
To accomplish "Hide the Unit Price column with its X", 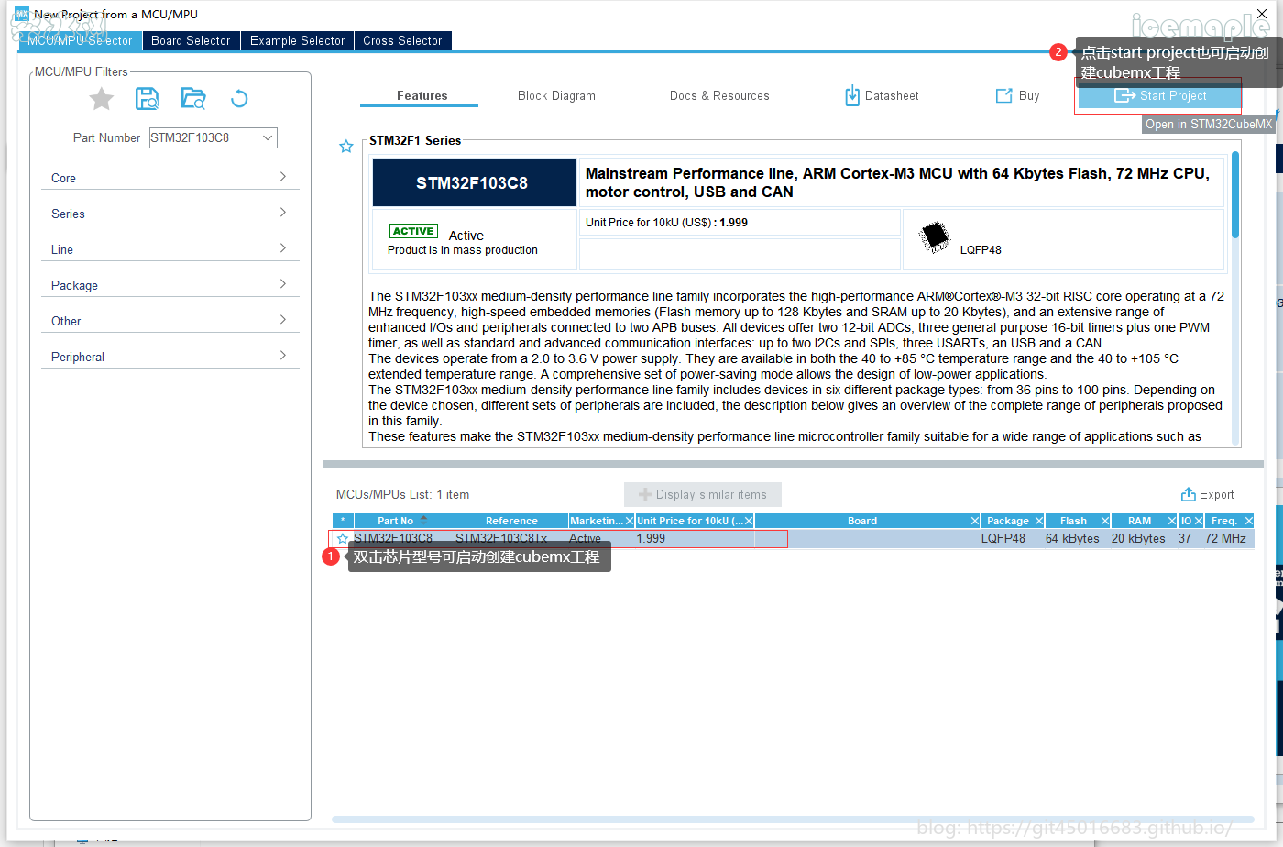I will coord(749,521).
